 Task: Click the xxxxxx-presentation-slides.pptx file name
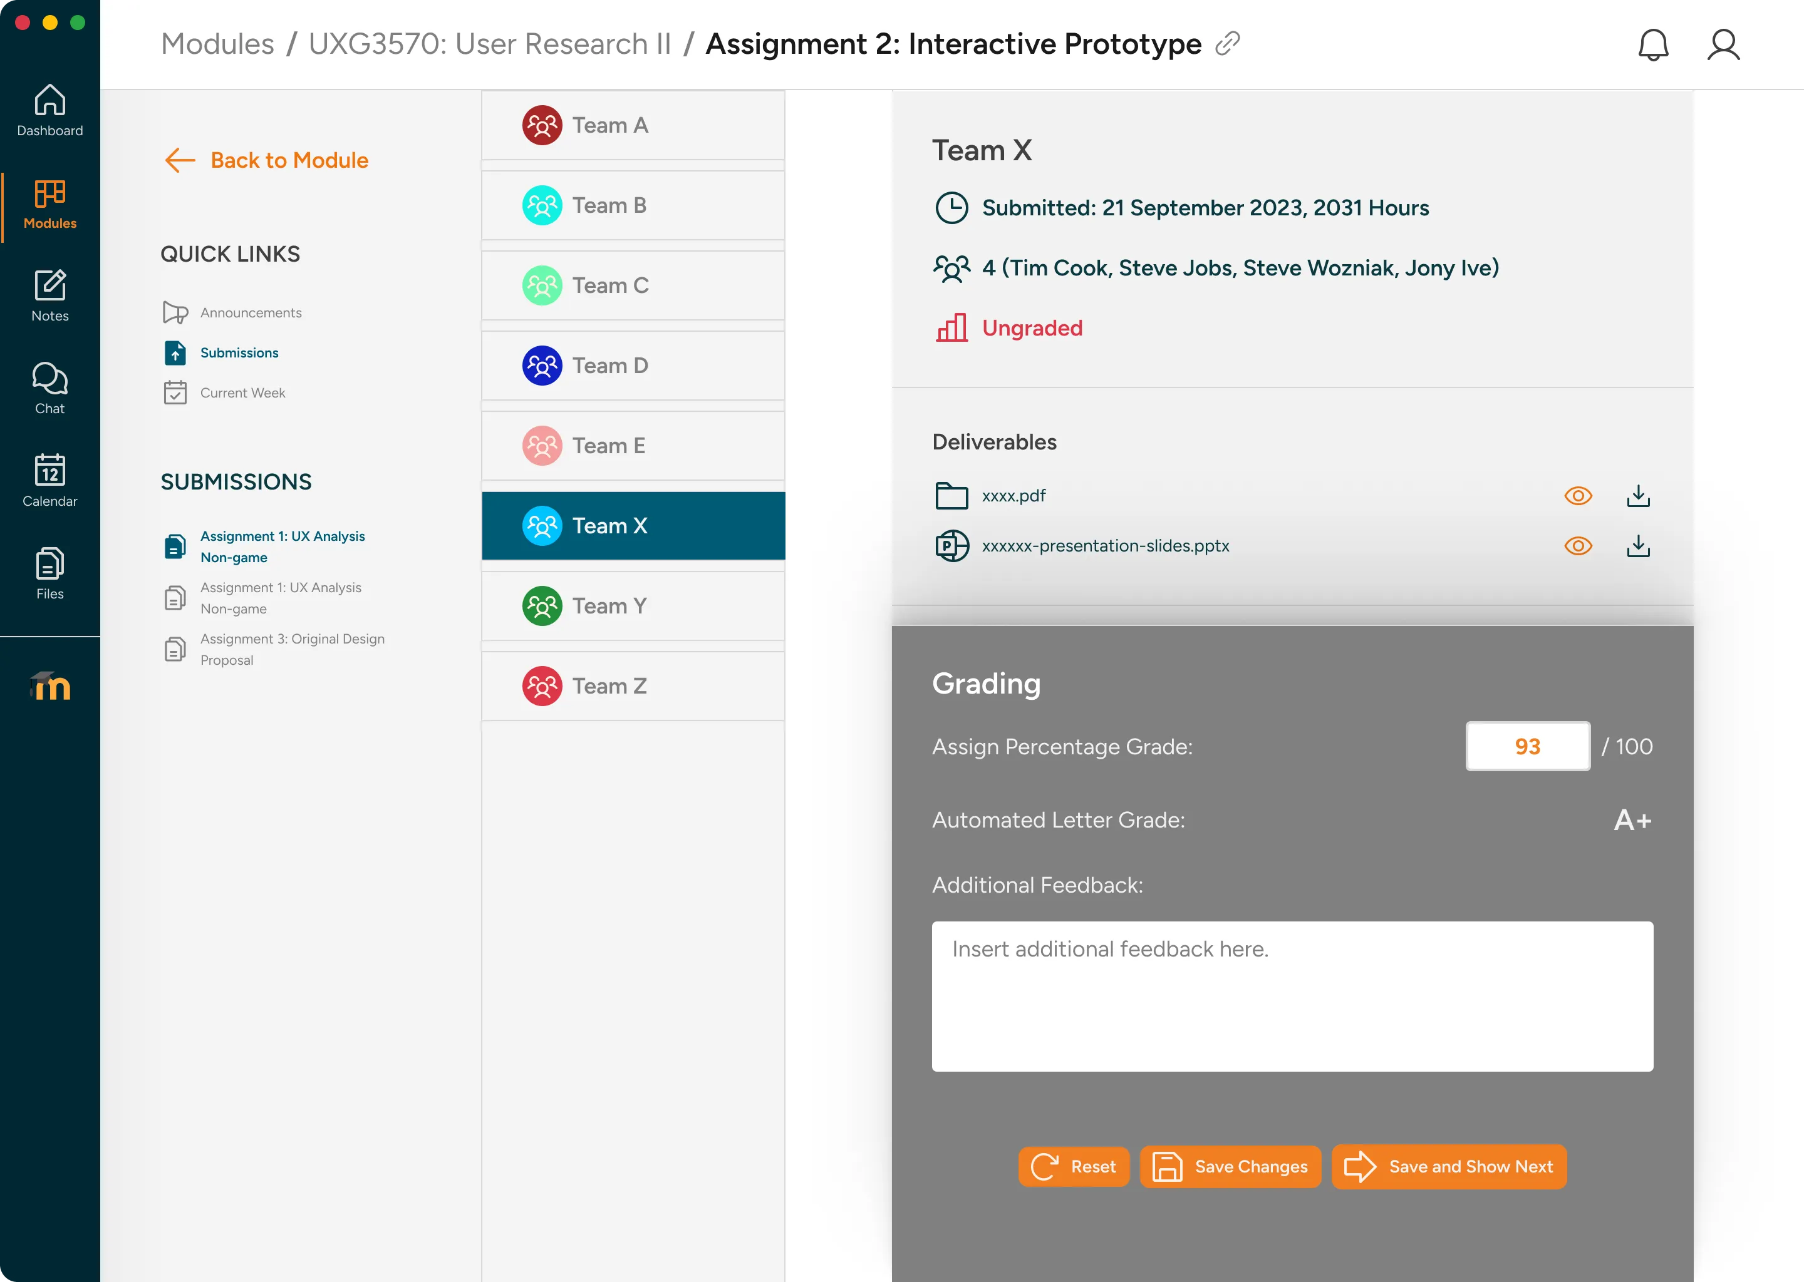tap(1105, 546)
